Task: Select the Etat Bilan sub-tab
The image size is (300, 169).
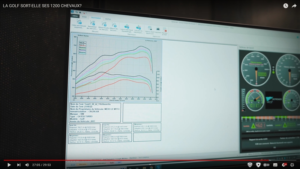Action: click(x=133, y=158)
